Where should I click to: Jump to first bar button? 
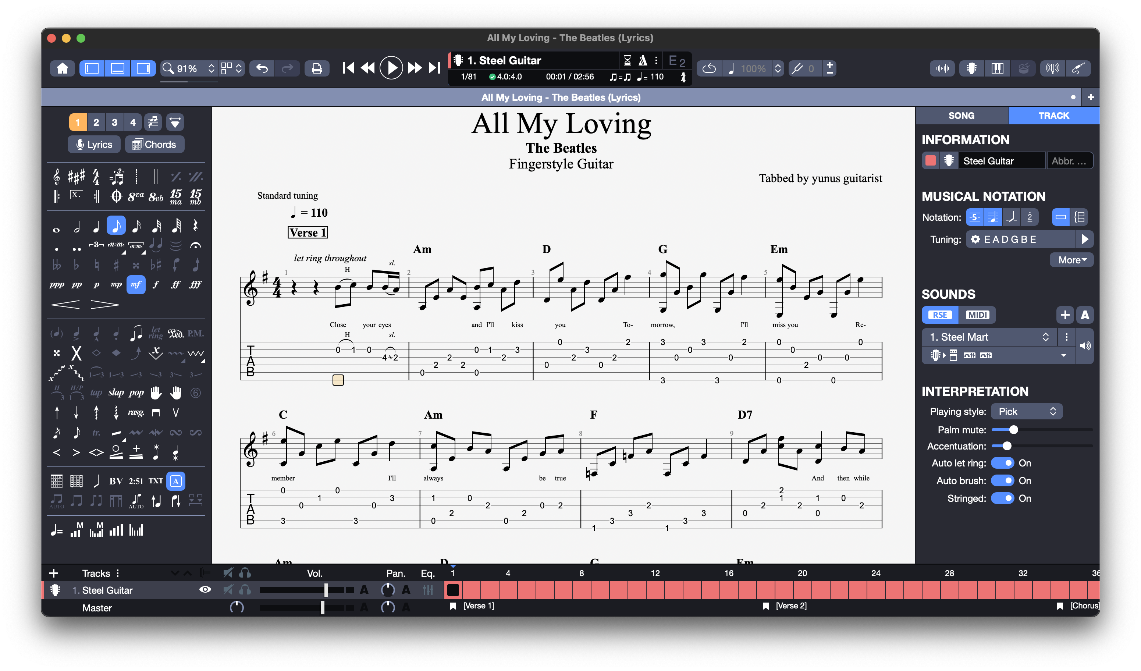click(348, 68)
